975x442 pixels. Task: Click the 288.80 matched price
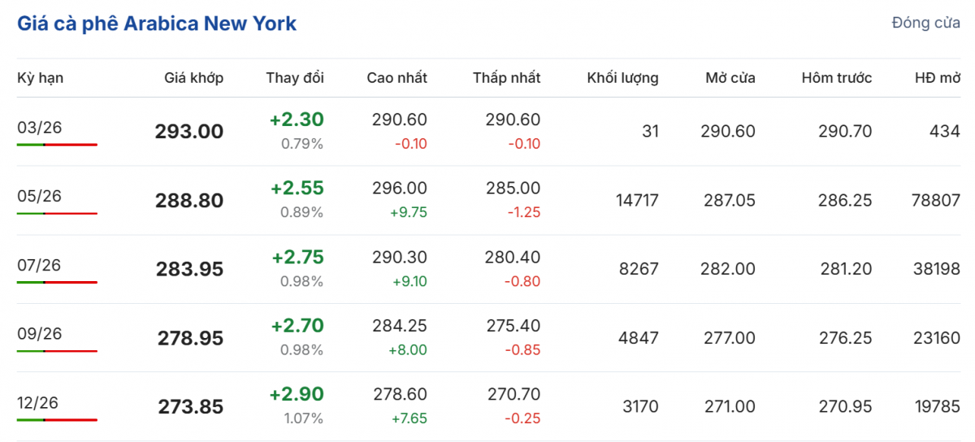click(188, 201)
